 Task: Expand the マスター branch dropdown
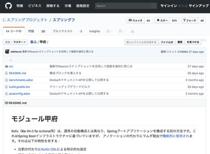click(16, 42)
